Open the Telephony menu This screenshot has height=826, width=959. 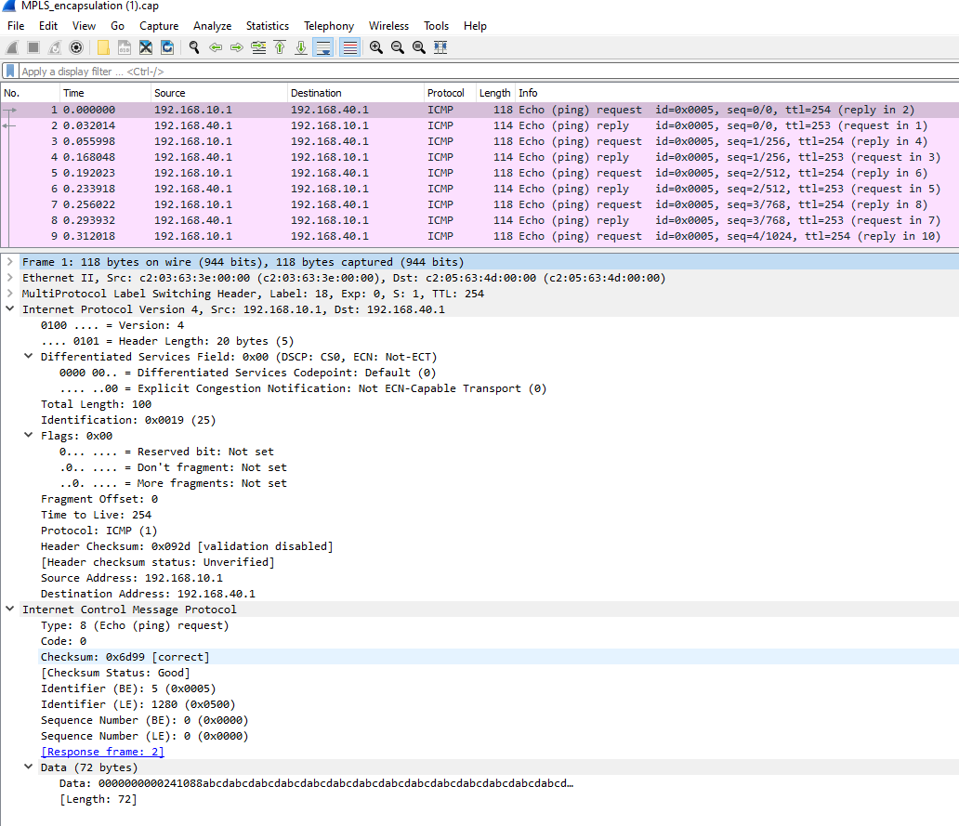coord(329,25)
